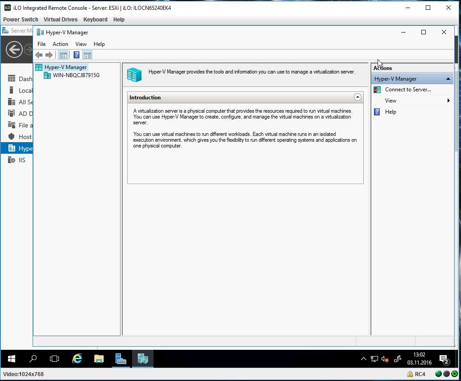The image size is (461, 381).
Task: Click Video:1024x768 status text
Action: [x=23, y=374]
